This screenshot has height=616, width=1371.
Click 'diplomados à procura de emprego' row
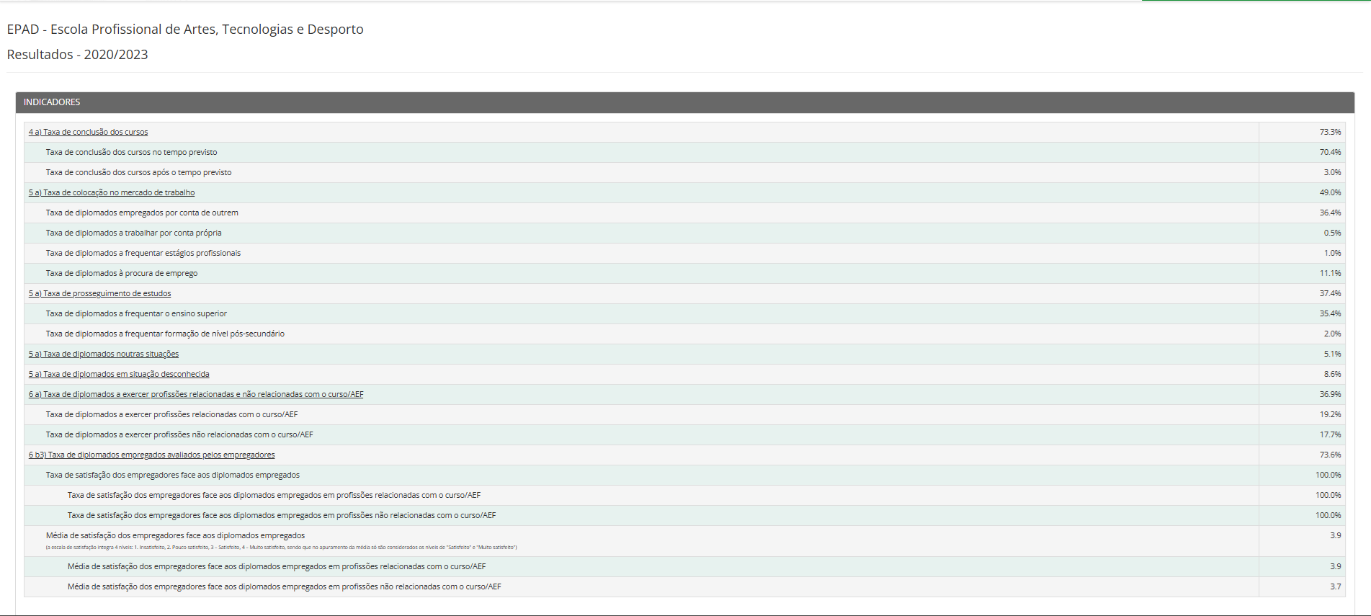(122, 273)
